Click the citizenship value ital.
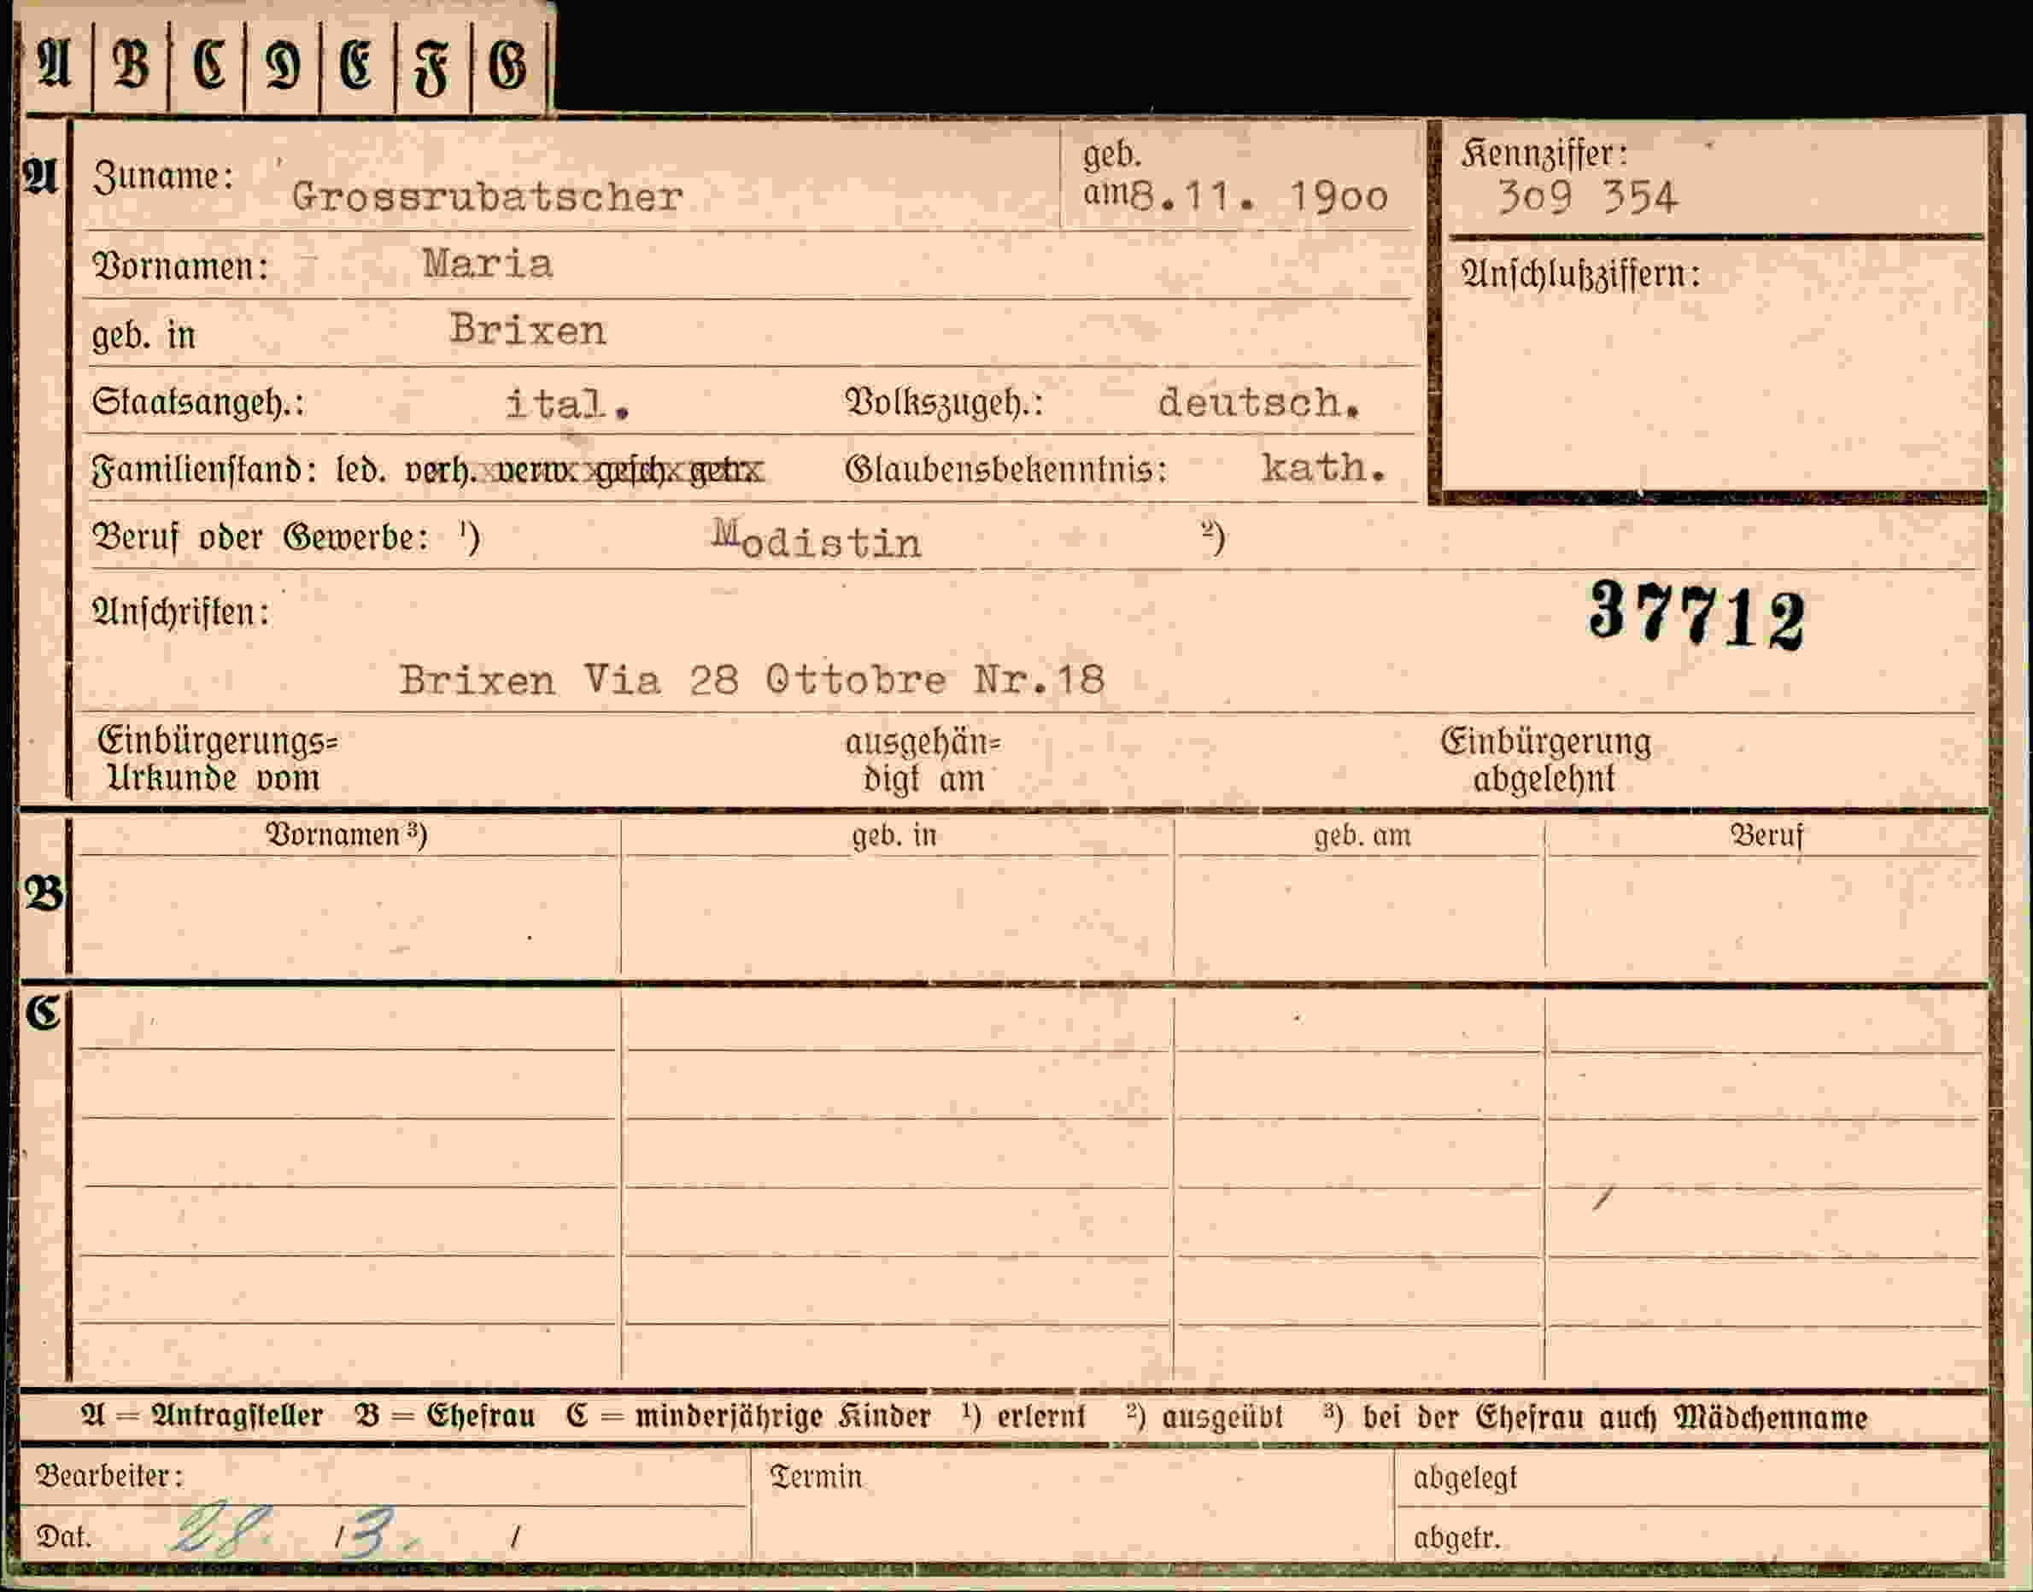 point(568,404)
